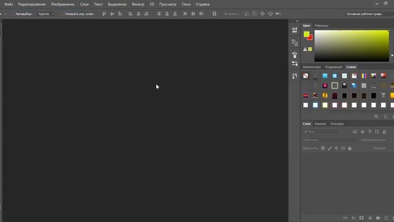Open the Группа dropdown

(x=46, y=14)
